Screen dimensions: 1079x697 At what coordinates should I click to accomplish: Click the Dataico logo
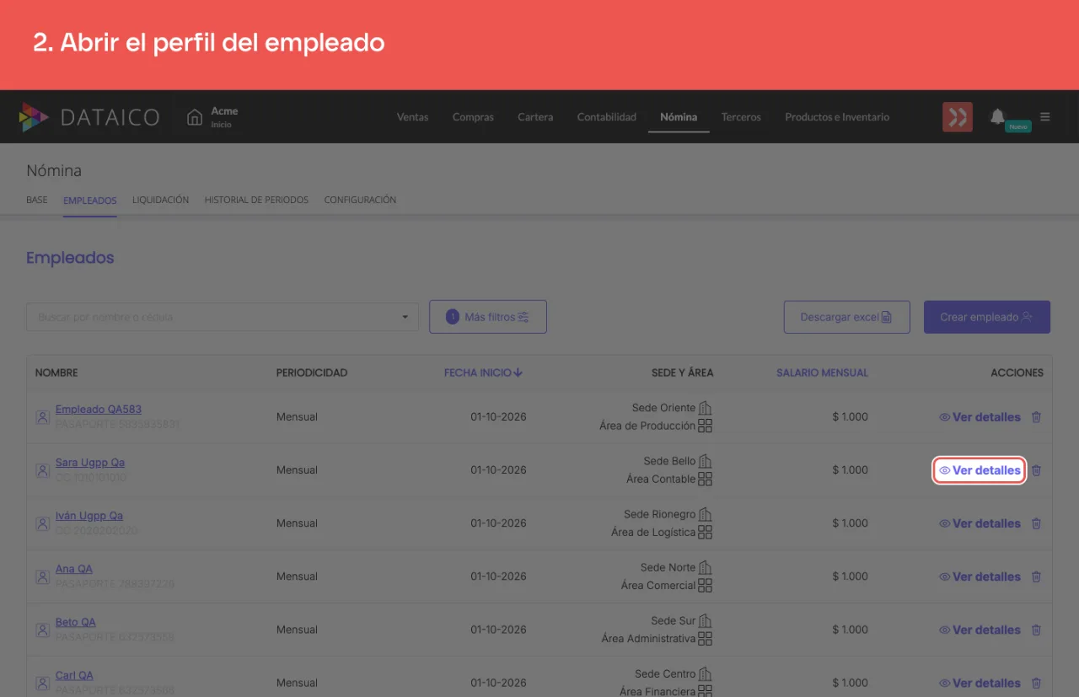coord(89,117)
